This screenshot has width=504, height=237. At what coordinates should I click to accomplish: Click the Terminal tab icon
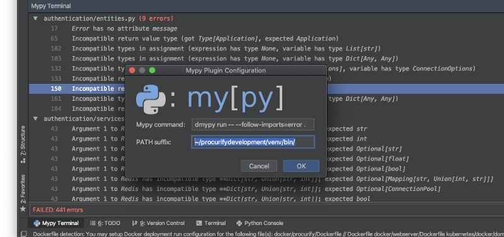(199, 223)
